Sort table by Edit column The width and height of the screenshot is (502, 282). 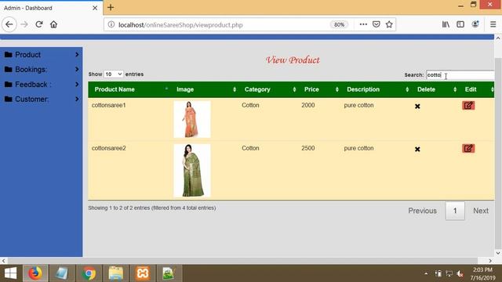pos(477,89)
